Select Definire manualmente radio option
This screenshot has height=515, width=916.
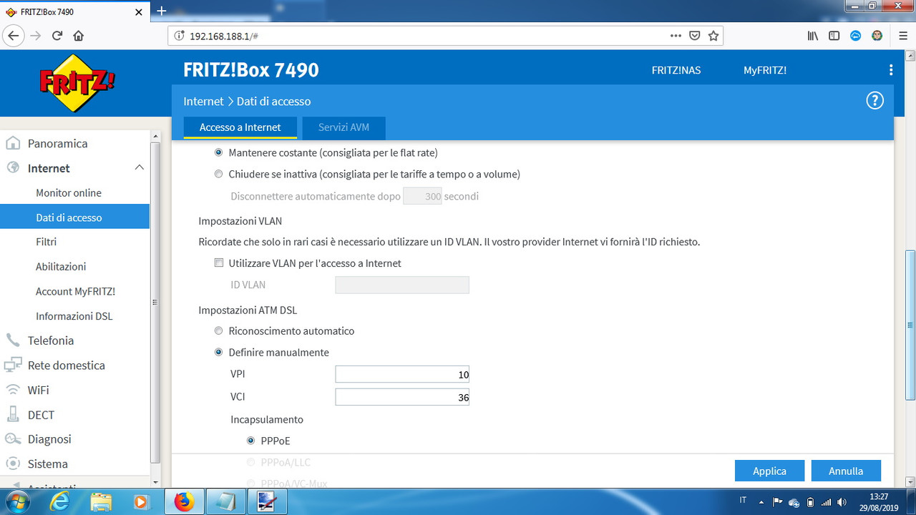pyautogui.click(x=219, y=353)
